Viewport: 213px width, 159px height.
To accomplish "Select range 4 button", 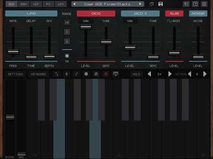I will tap(67, 42).
